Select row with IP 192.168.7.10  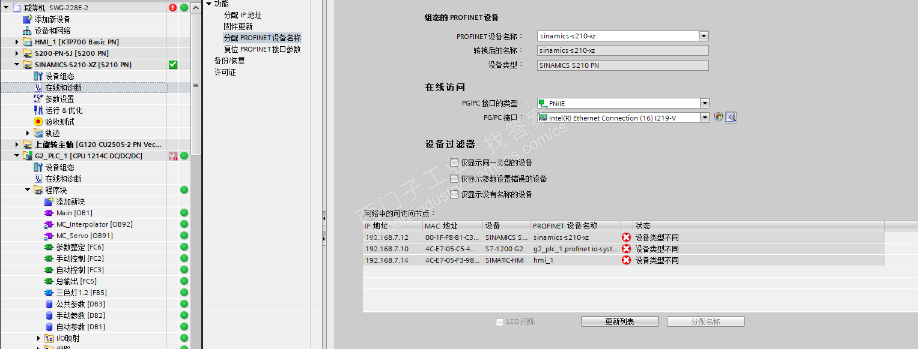pyautogui.click(x=623, y=249)
